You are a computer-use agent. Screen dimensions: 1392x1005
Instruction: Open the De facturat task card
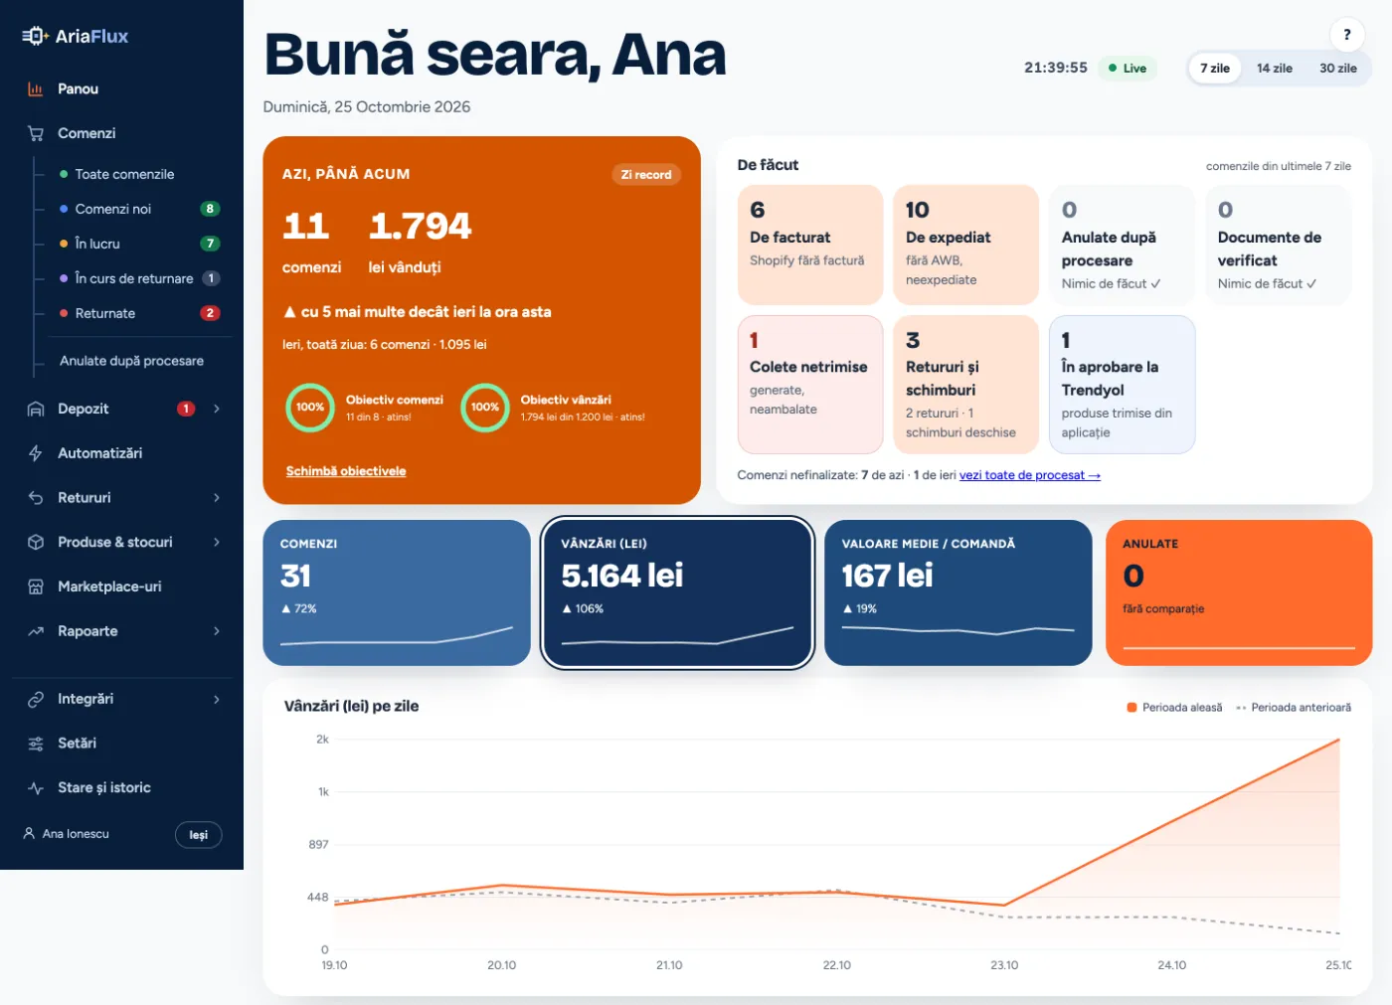tap(810, 245)
